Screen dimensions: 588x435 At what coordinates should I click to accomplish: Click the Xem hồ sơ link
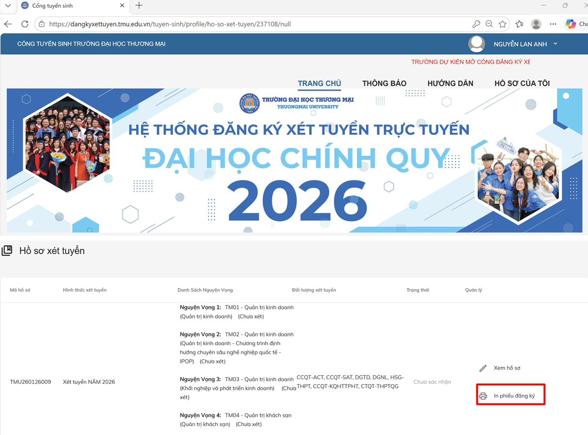tap(507, 368)
